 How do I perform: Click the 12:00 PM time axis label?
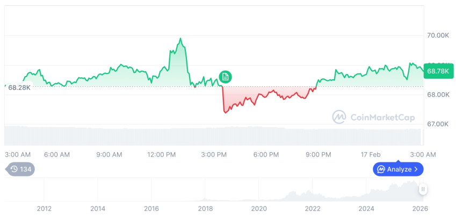162,154
